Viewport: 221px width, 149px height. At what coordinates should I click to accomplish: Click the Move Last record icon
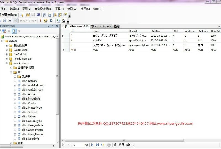click(x=97, y=145)
